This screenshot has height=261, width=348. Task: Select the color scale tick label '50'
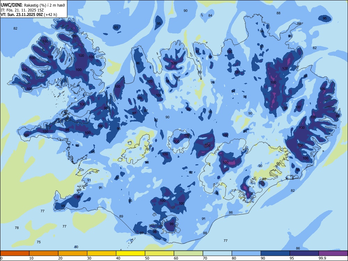147,258
